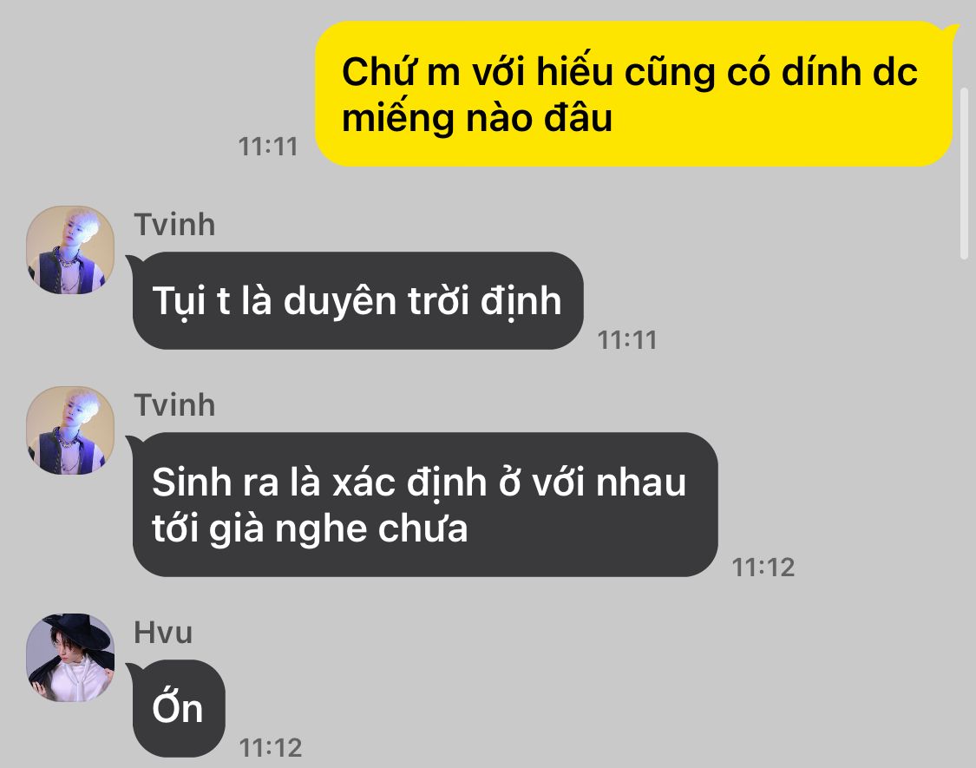Click the Tvinh name above "Sinh ra là xác định"
Viewport: 976px width, 768px height.
[175, 405]
